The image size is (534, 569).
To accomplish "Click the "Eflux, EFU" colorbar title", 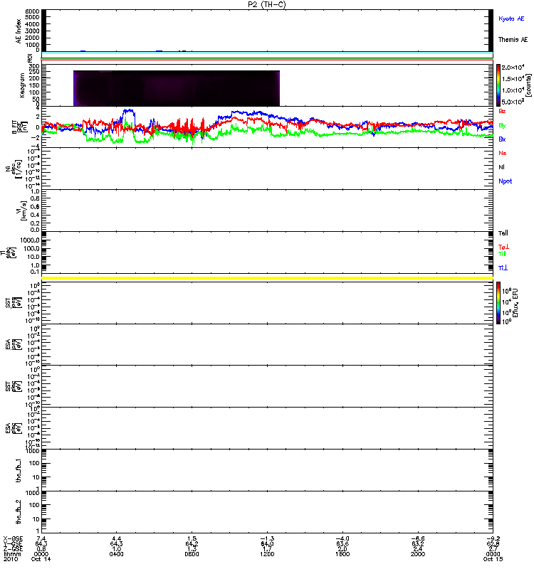I will [515, 303].
